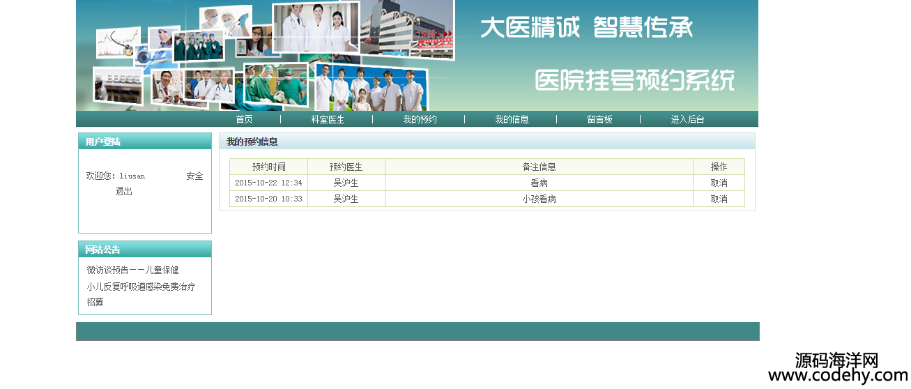Click the 网站公告 panel header
911x389 pixels.
(145, 250)
